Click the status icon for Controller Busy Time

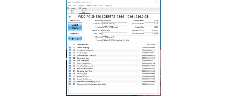(70, 71)
